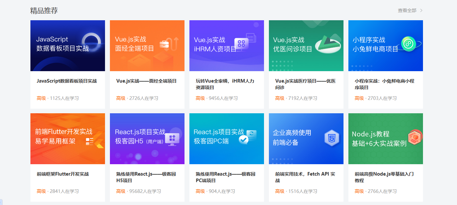Open React.js项目实战 极客园PC端 banner thumbnail
Viewport: 457px width, 205px height.
[x=227, y=139]
